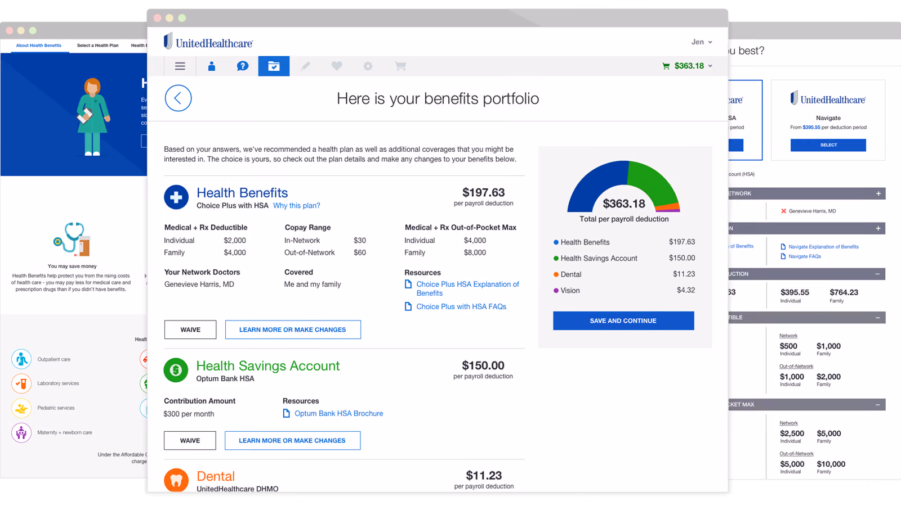Image resolution: width=901 pixels, height=506 pixels.
Task: Click the $300 per month contribution amount
Action: tap(189, 414)
